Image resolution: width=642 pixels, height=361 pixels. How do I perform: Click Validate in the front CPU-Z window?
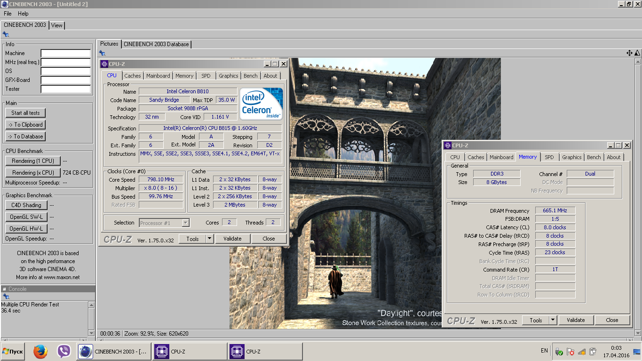232,239
